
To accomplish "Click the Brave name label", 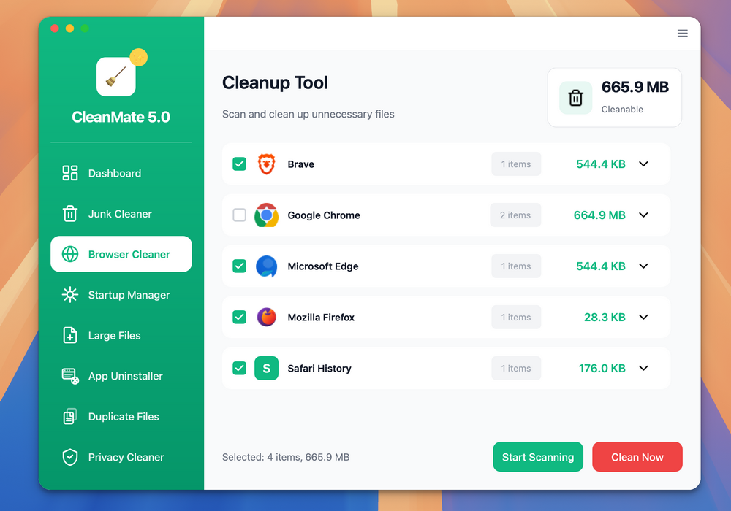I will coord(300,164).
